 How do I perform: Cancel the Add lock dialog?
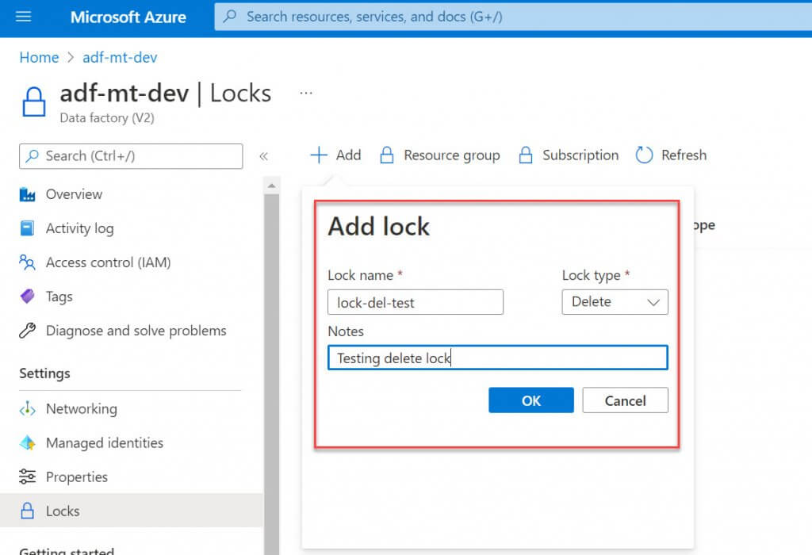(625, 400)
